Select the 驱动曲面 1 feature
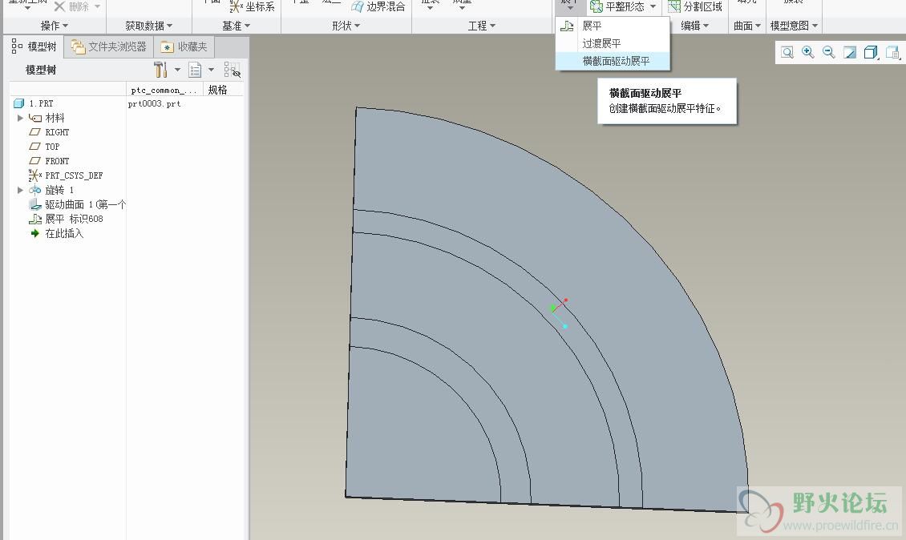Screen dimensions: 906x540 pos(77,204)
